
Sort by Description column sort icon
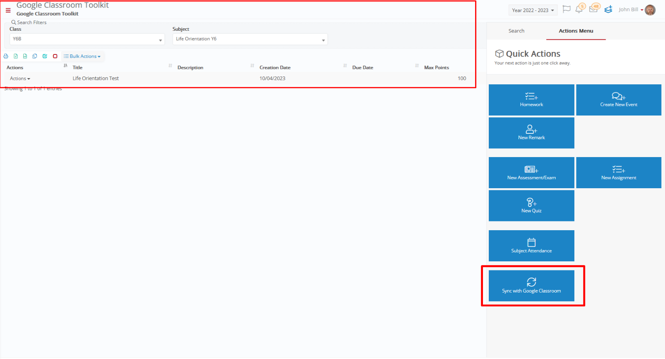pos(252,66)
